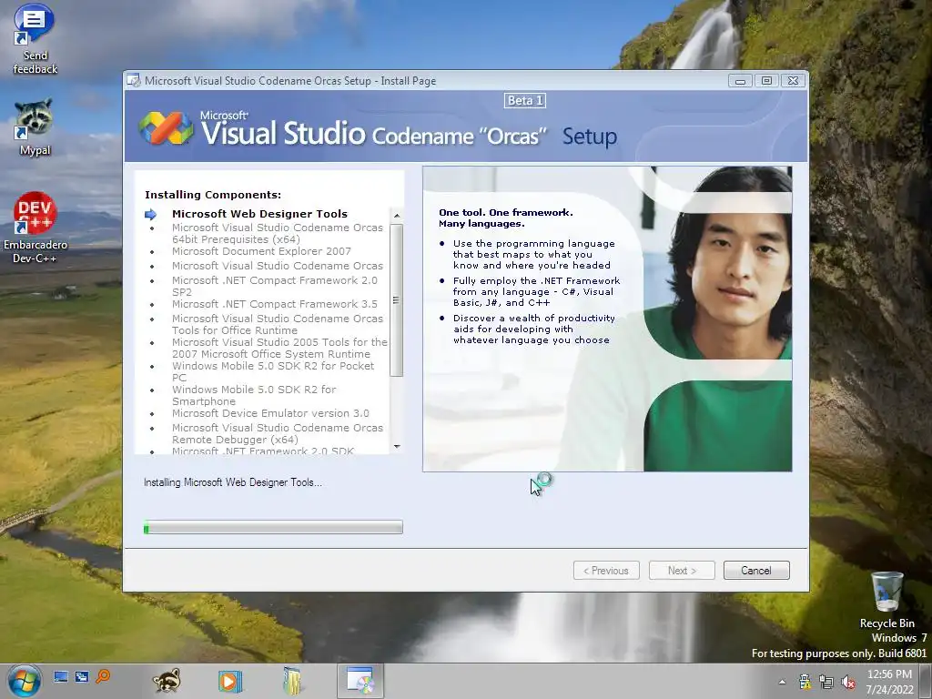Click the Beta 1 label in the banner
Viewport: 932px width, 699px height.
[x=525, y=100]
